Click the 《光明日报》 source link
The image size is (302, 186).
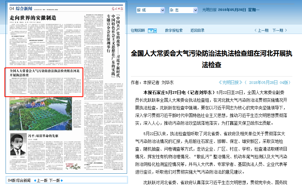tap(231, 82)
